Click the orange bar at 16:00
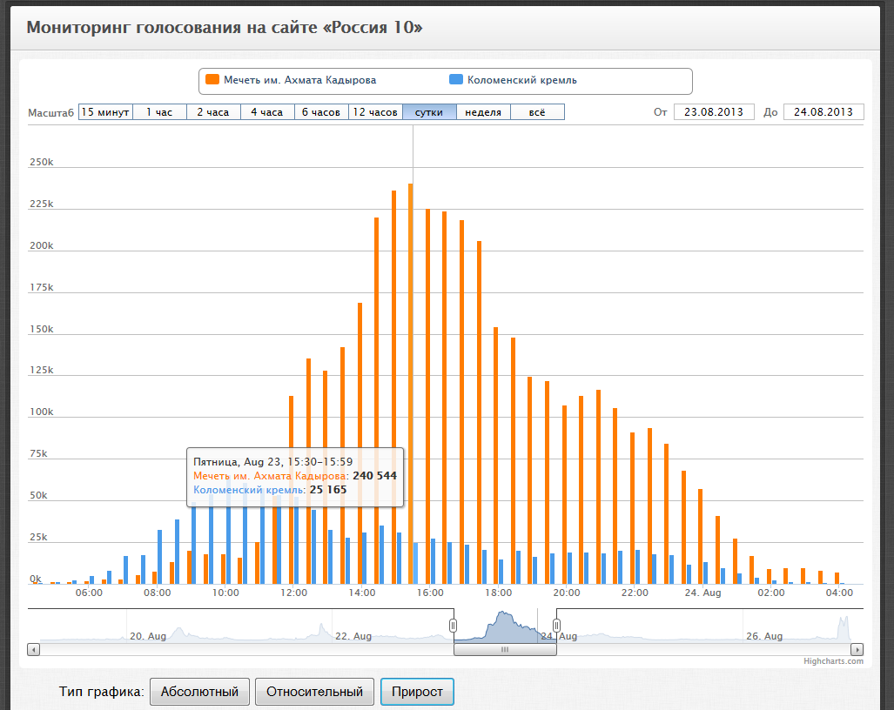Image resolution: width=894 pixels, height=710 pixels. pos(427,397)
